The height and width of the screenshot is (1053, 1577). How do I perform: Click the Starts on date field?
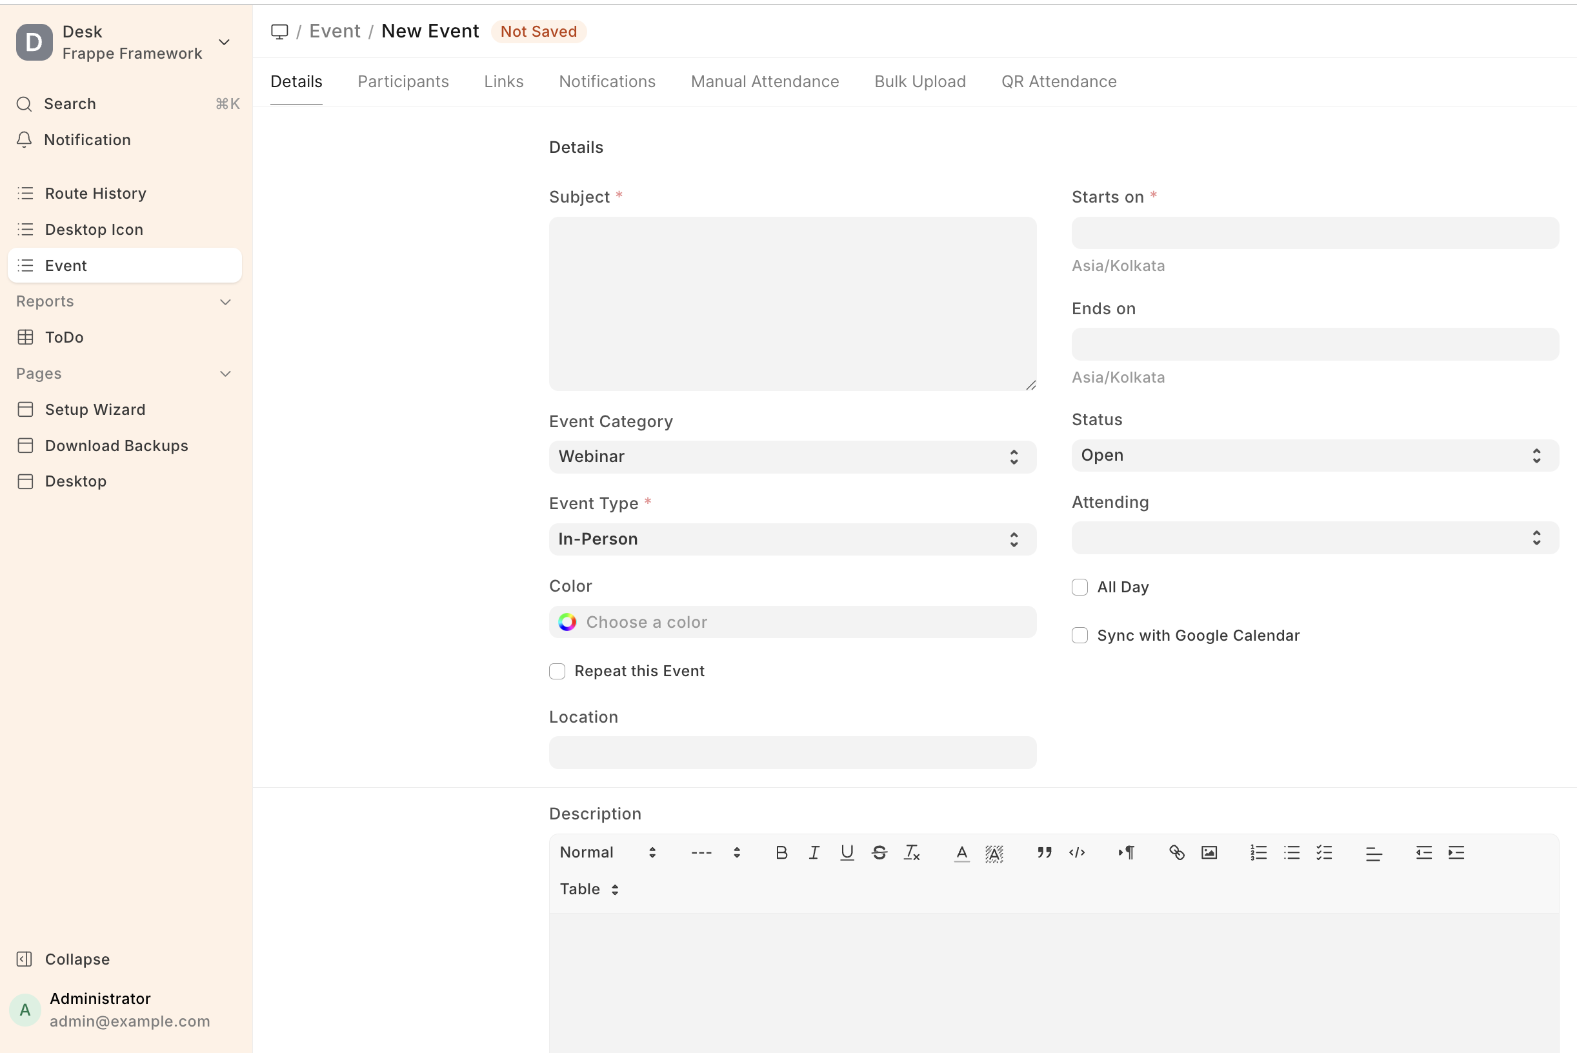[1314, 233]
